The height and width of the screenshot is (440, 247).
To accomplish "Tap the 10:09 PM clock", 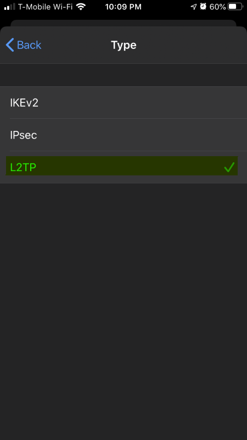I will (123, 7).
